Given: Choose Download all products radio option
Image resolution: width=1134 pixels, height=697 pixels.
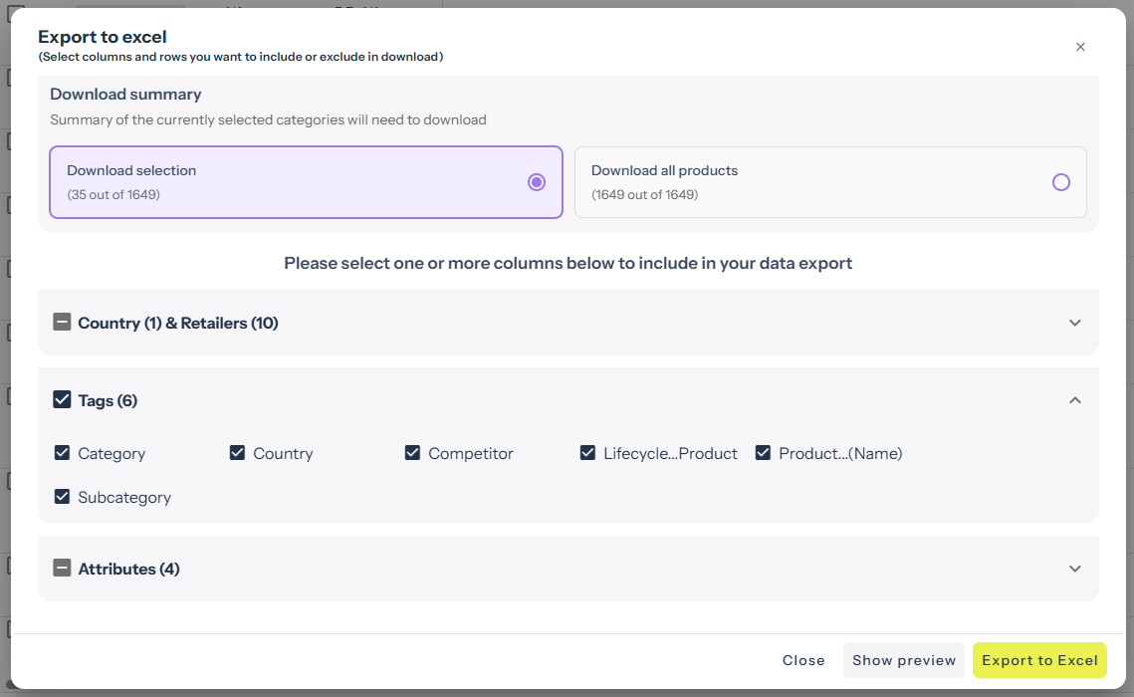Looking at the screenshot, I should point(1060,182).
